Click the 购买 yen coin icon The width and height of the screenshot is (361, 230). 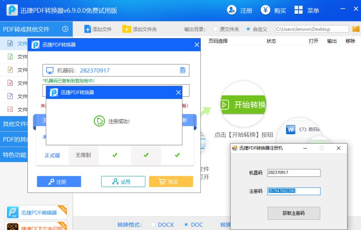[266, 10]
